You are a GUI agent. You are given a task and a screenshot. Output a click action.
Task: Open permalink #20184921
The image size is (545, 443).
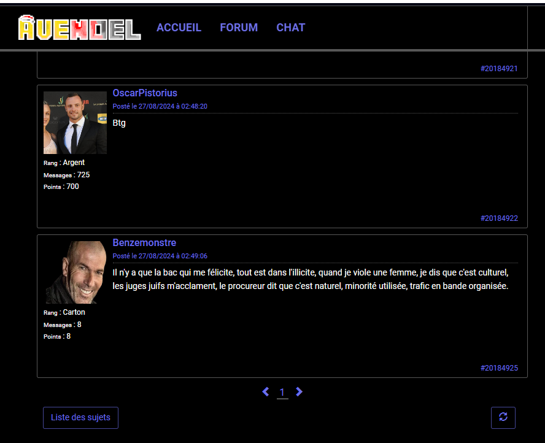coord(499,69)
